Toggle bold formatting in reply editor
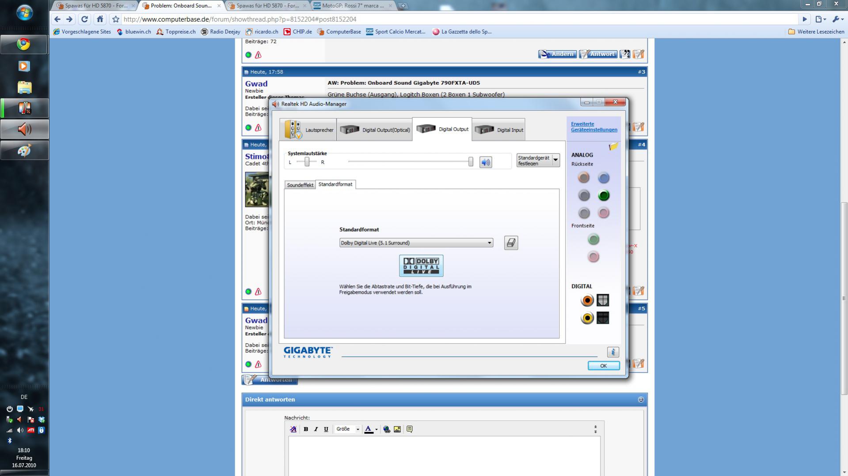848x476 pixels. [306, 429]
